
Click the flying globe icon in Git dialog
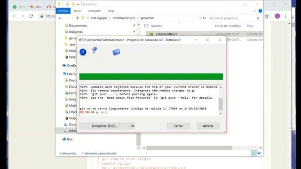pos(94,50)
